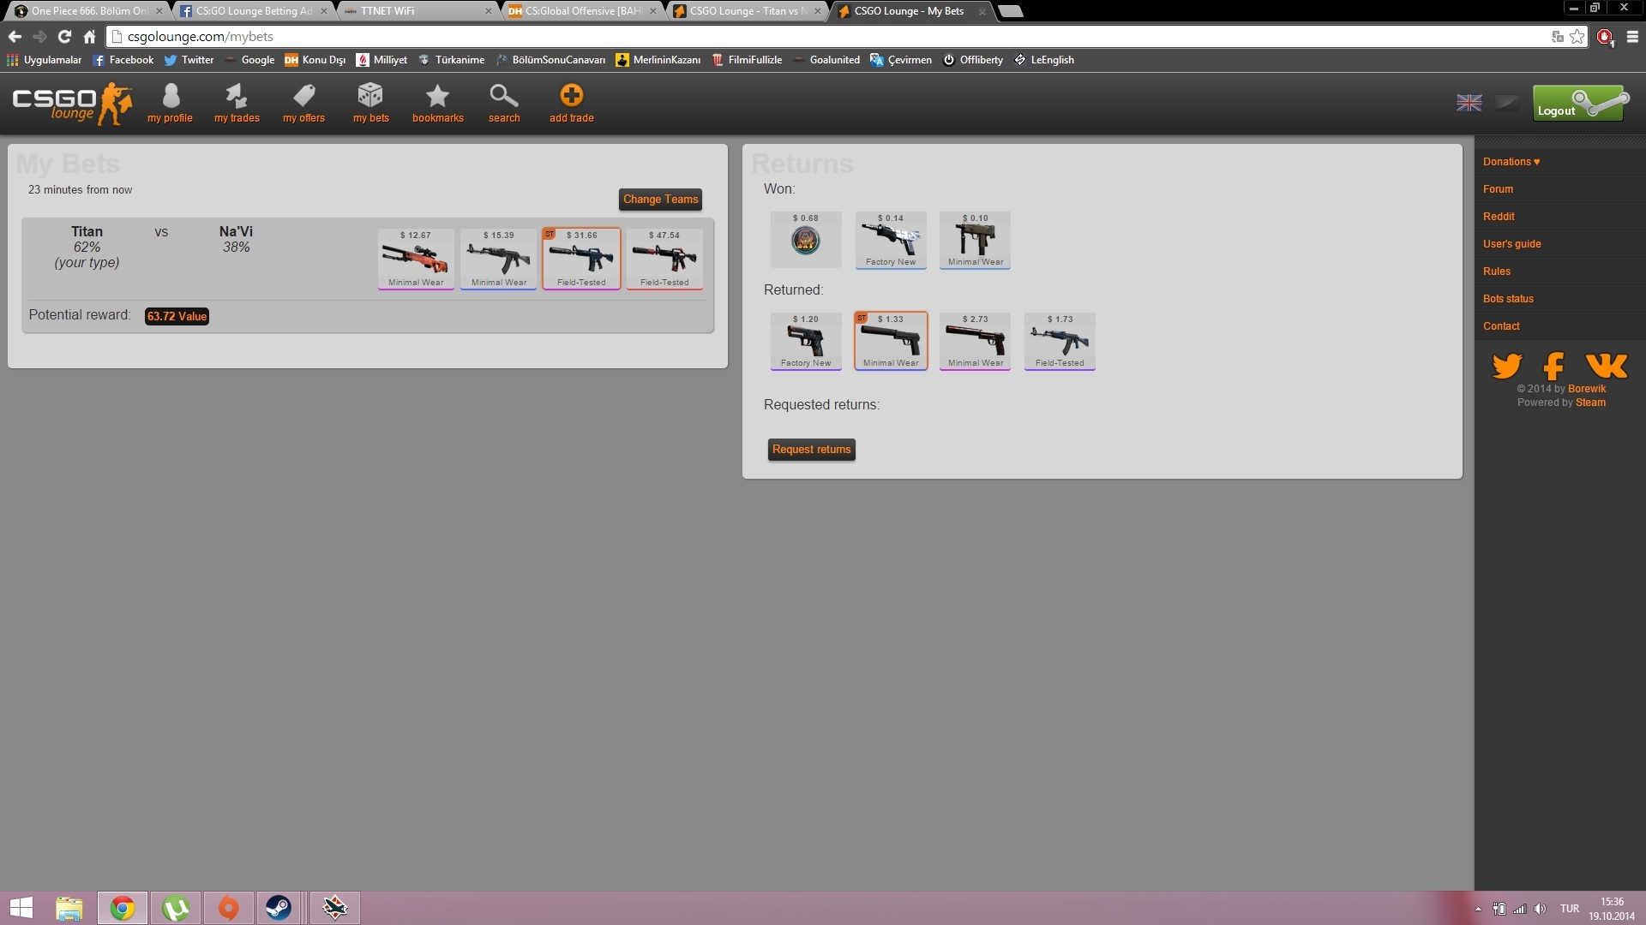
Task: Select the $1.73 Field-Tested returned item
Action: click(x=1060, y=341)
